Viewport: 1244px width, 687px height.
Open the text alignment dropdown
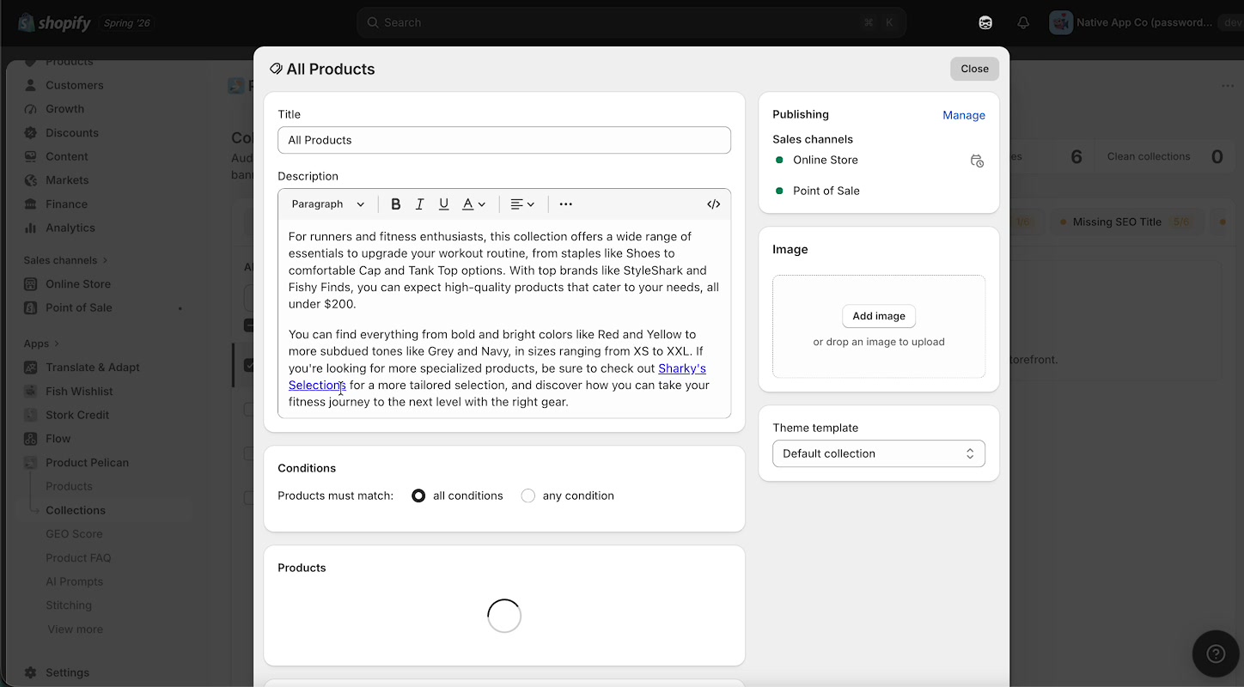click(522, 204)
